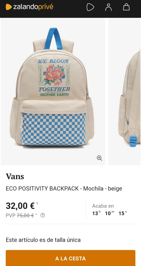141x266 pixels.
Task: Show the side-view backpack image
Action: (125, 92)
